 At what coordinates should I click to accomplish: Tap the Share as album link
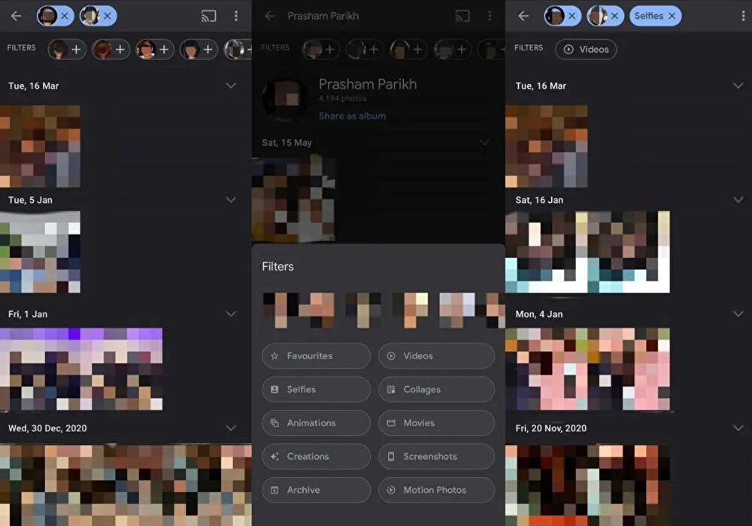[352, 116]
